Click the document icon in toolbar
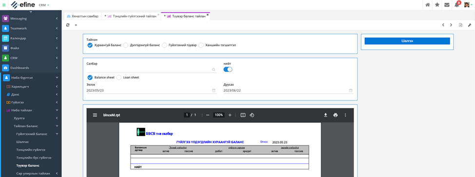Screen dimensions: 475x177 click(460, 25)
